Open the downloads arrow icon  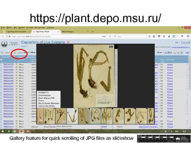point(164,36)
